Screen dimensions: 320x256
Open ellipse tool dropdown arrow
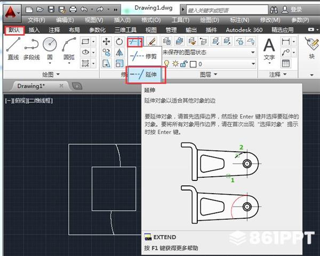point(93,52)
